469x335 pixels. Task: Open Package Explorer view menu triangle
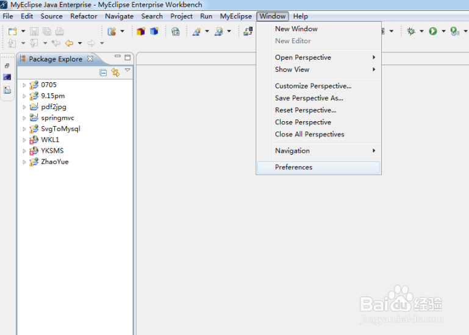pyautogui.click(x=127, y=70)
